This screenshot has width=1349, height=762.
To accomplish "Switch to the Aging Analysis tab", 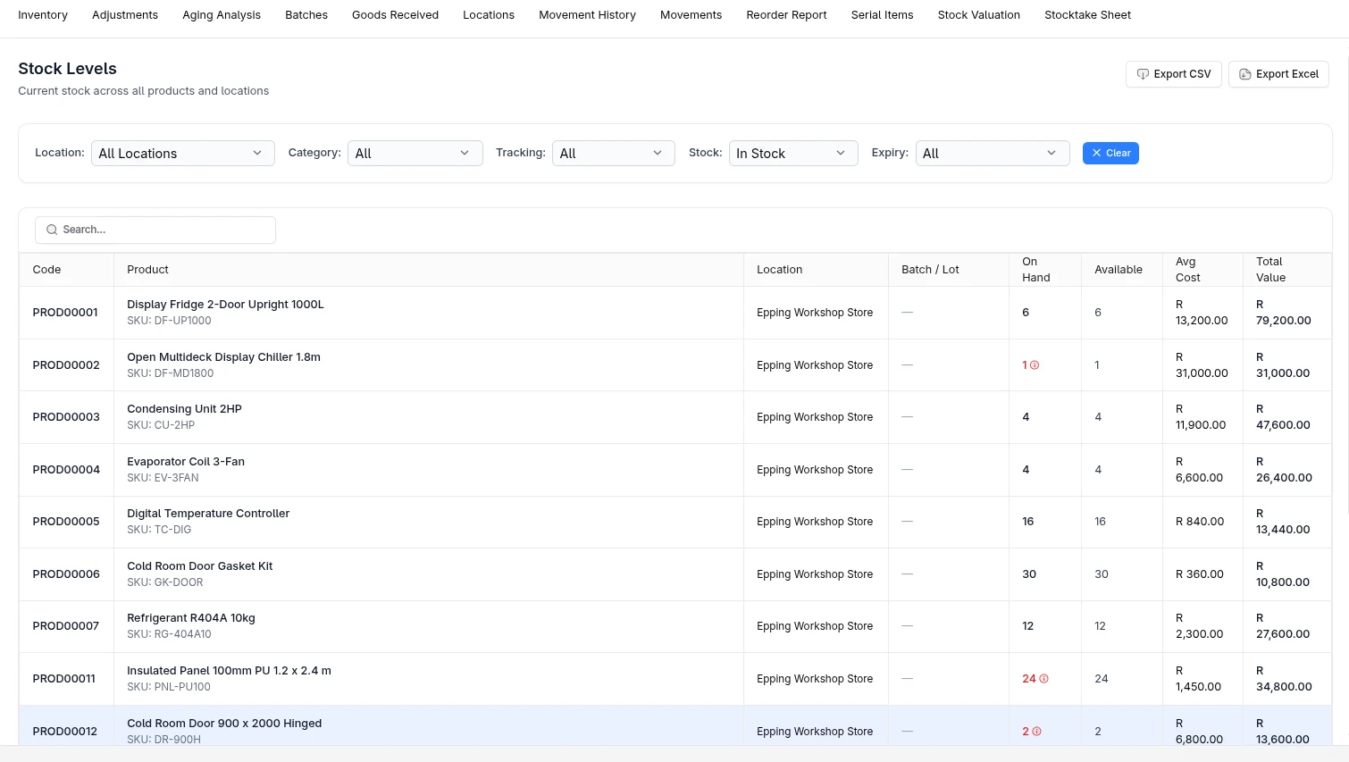I will (x=222, y=15).
